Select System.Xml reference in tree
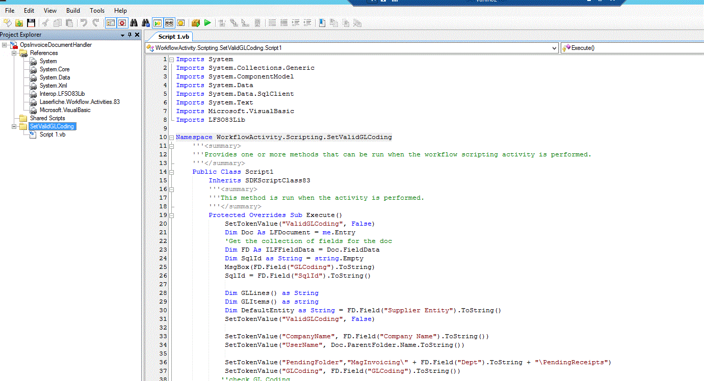Viewport: 704px width, 381px height. pyautogui.click(x=53, y=86)
